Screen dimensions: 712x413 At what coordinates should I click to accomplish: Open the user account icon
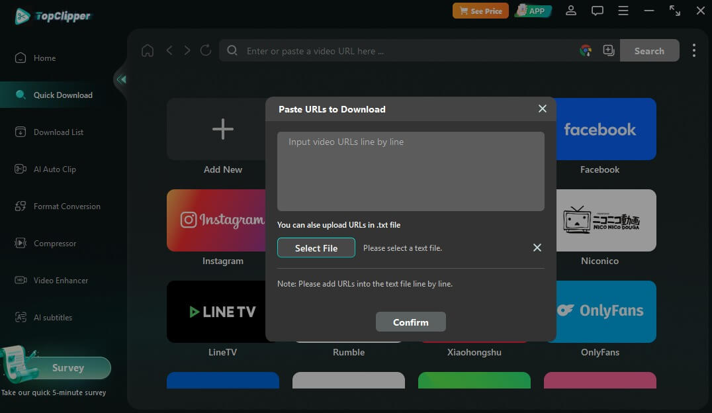pyautogui.click(x=571, y=11)
